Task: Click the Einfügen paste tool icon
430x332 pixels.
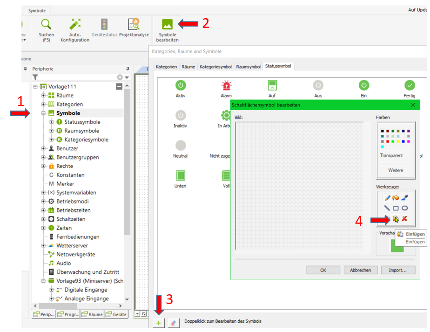Action: tap(396, 219)
